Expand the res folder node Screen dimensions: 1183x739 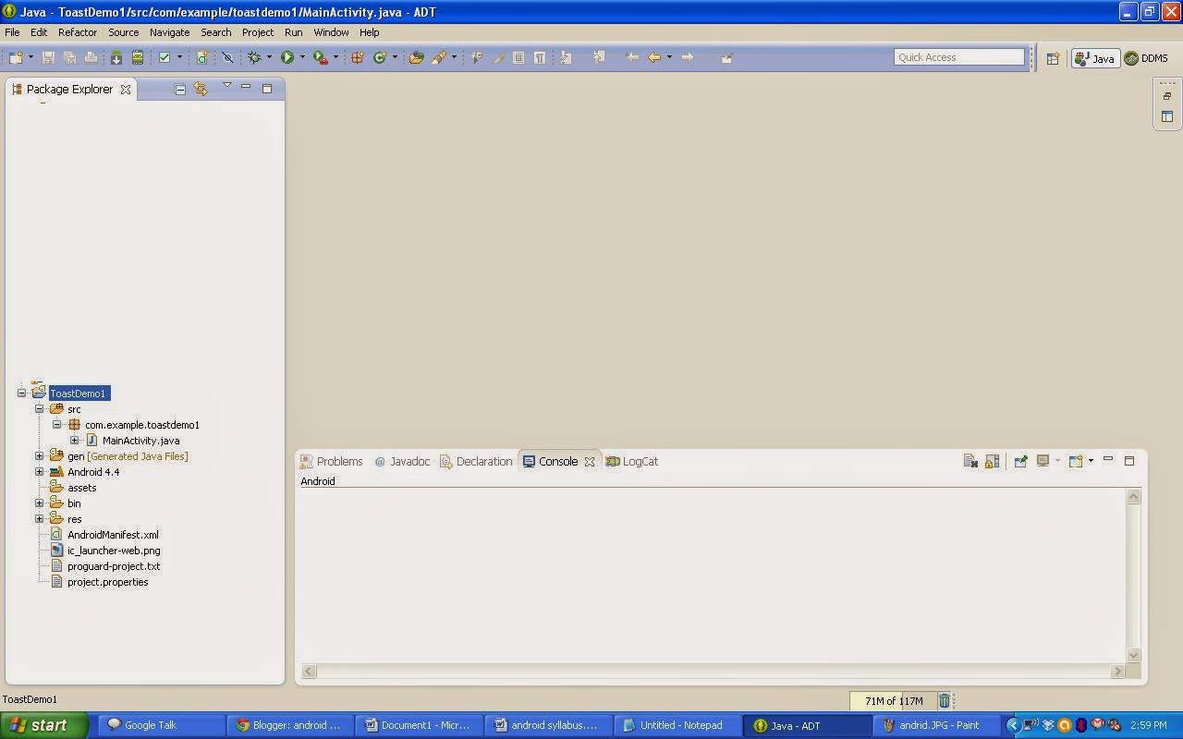[40, 519]
